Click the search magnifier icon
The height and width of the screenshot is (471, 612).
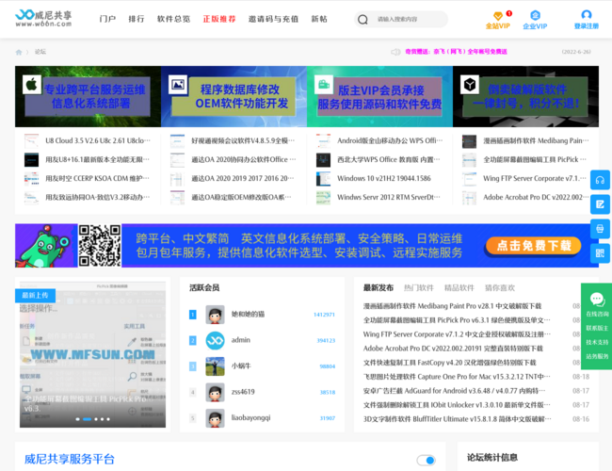click(362, 19)
